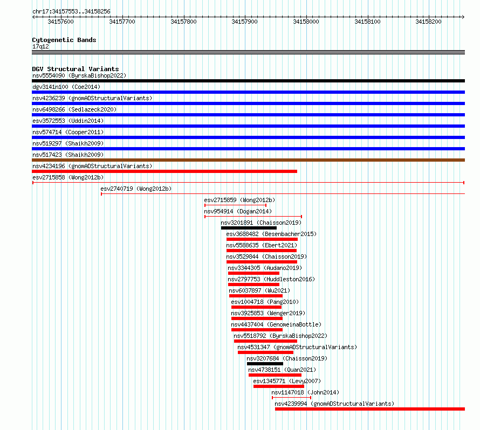Click the nsv517423 (Shaikh2009) label

68,155
